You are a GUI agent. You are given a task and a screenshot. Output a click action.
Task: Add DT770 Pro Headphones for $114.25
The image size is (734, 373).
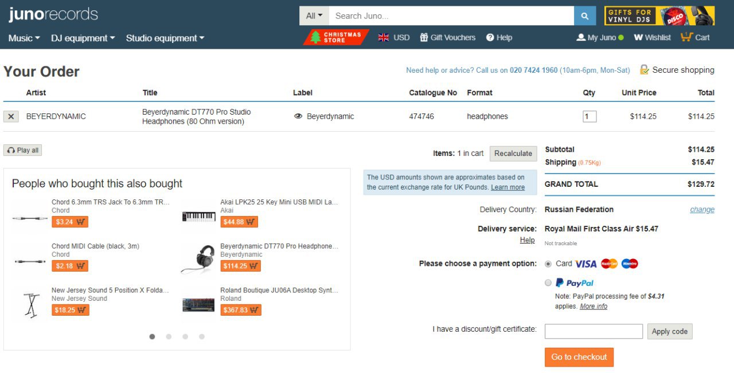(241, 266)
